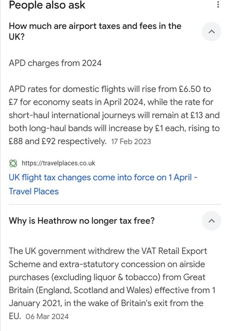Select the question about airport taxes in UK
The width and height of the screenshot is (230, 331).
click(x=95, y=31)
